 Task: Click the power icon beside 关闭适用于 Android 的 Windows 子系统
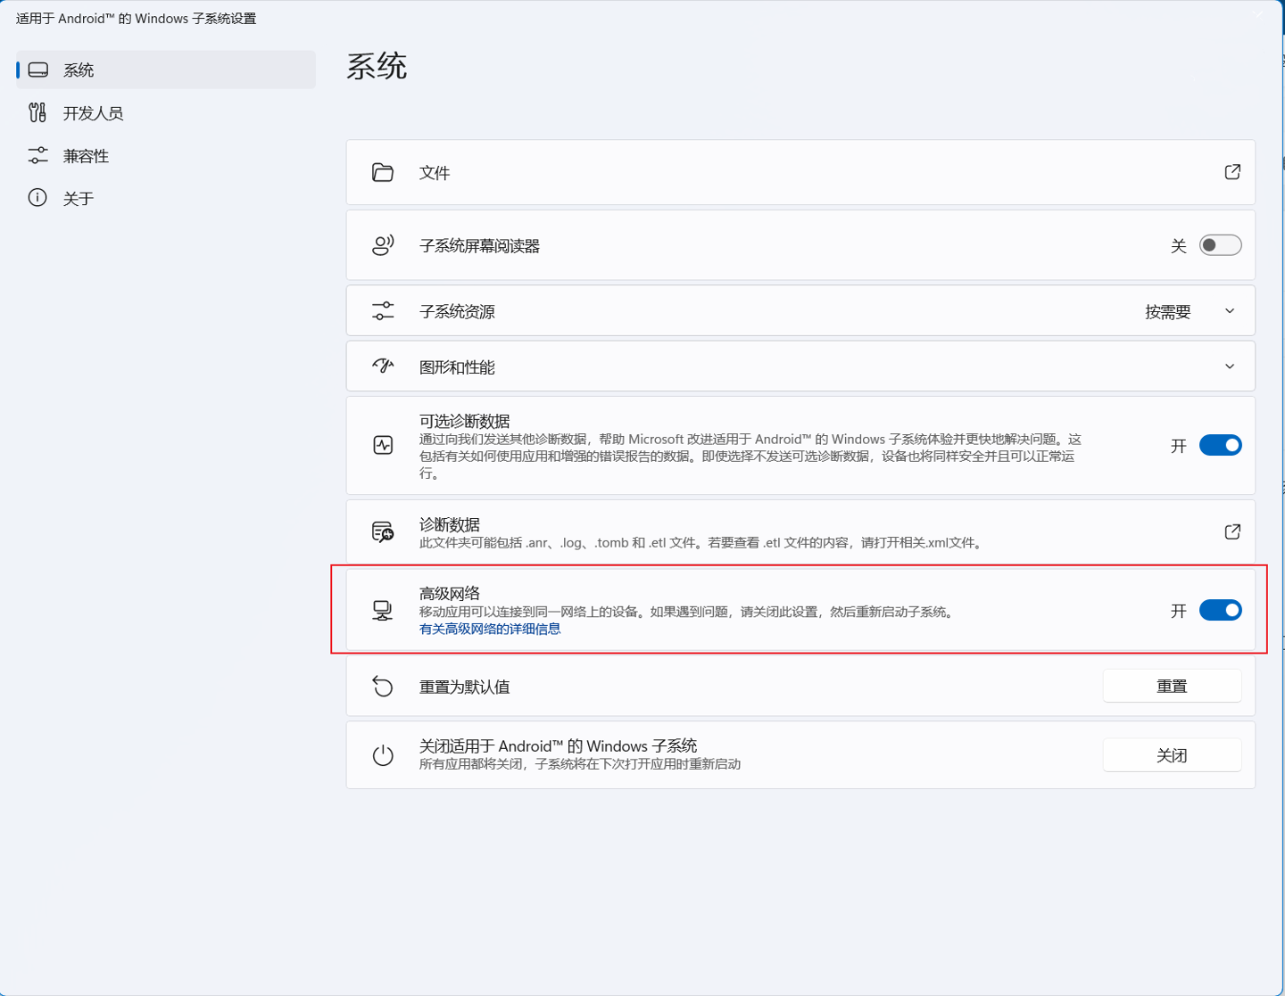(x=383, y=754)
